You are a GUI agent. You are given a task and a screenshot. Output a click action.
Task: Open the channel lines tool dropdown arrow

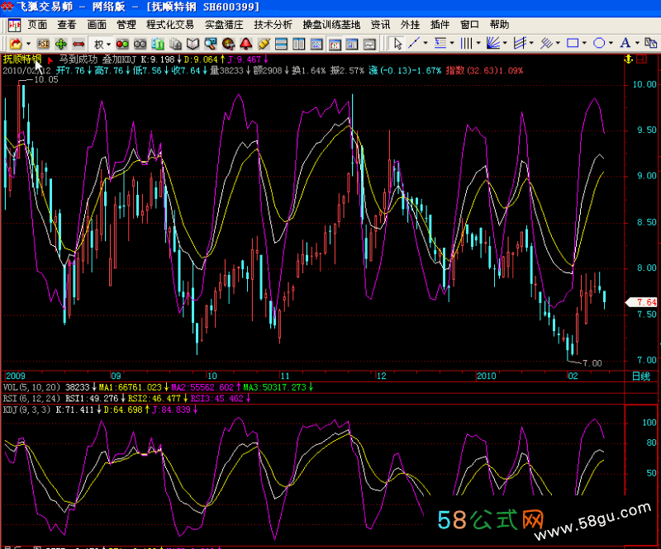pos(531,43)
